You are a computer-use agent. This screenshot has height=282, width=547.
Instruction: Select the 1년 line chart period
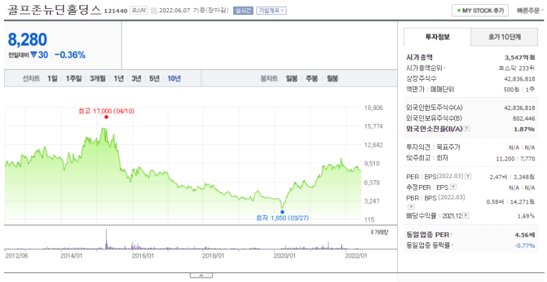[x=118, y=79]
